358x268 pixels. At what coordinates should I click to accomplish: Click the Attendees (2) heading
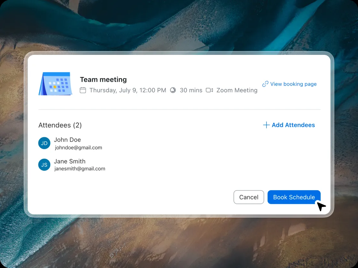(60, 125)
